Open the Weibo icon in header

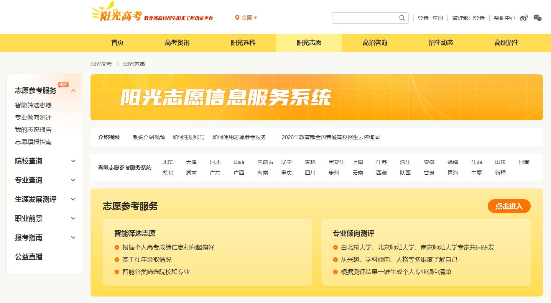click(524, 18)
